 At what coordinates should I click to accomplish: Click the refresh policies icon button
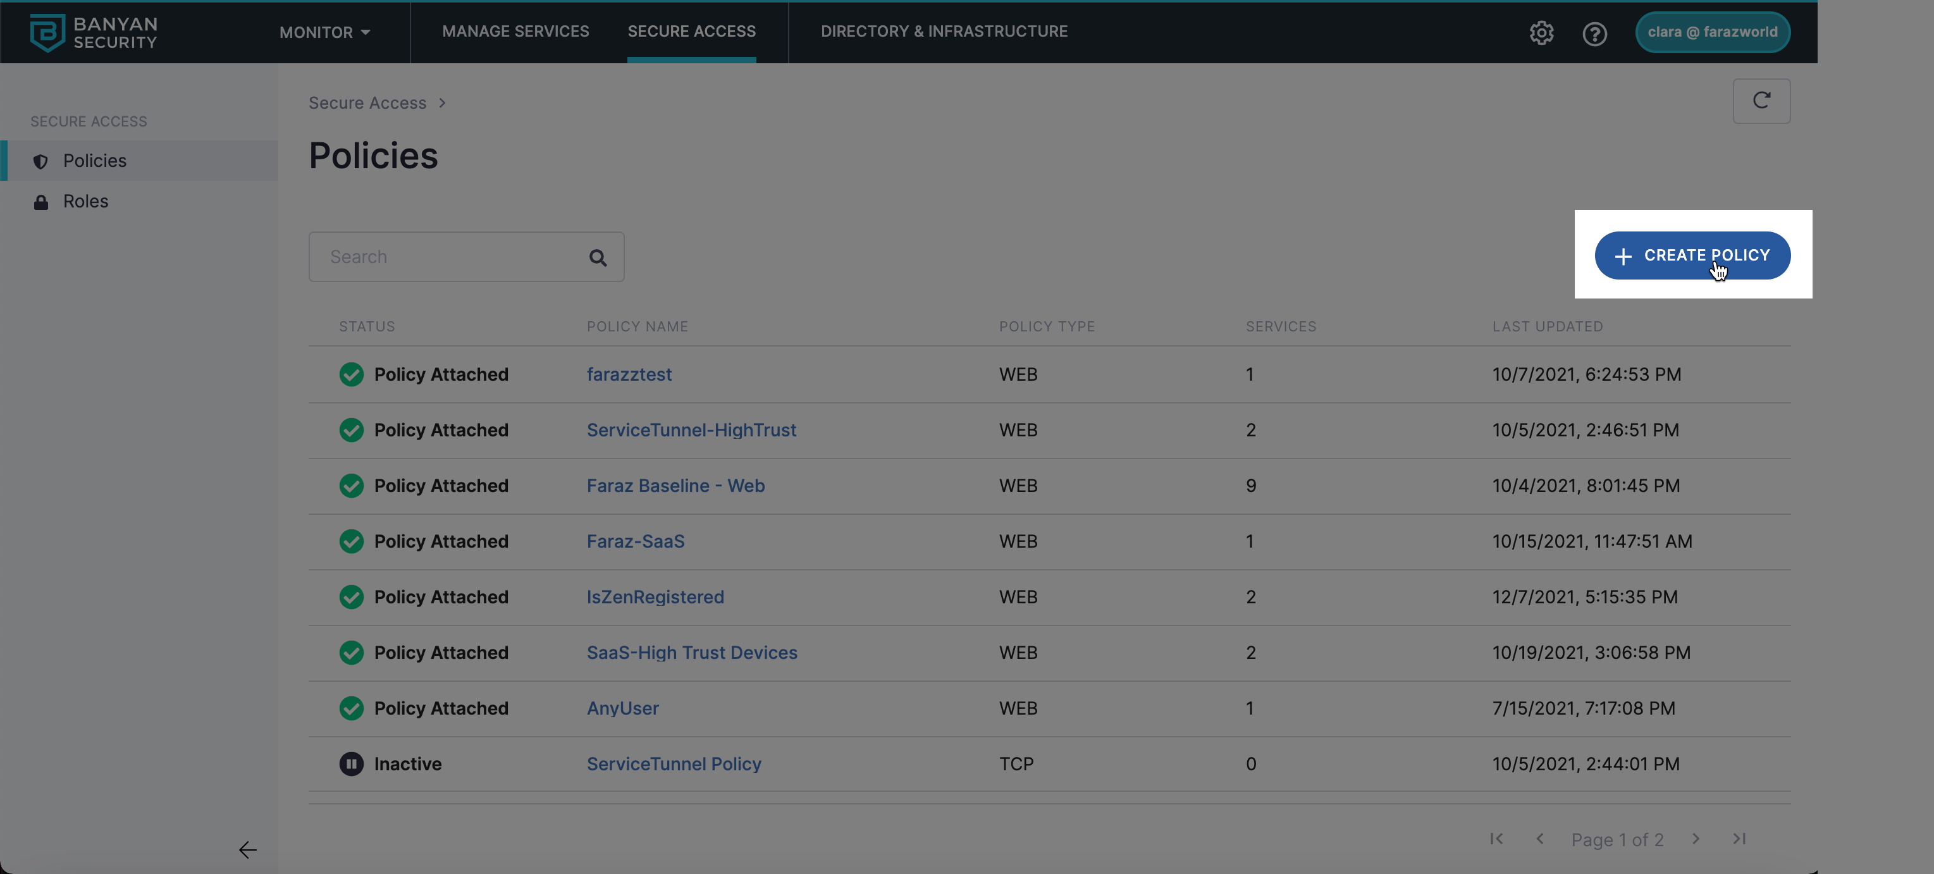[x=1761, y=101]
